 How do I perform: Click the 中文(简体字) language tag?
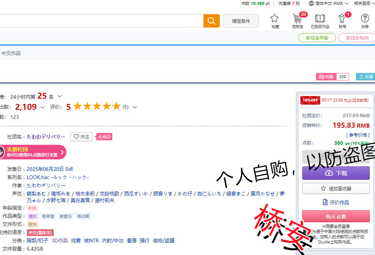40,233
